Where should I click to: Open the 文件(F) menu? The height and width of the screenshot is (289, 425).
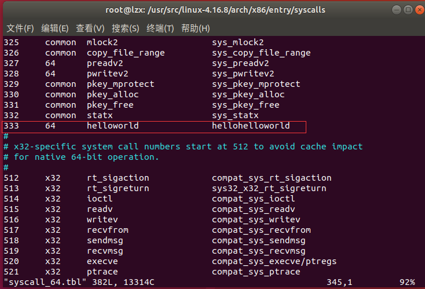pyautogui.click(x=20, y=28)
